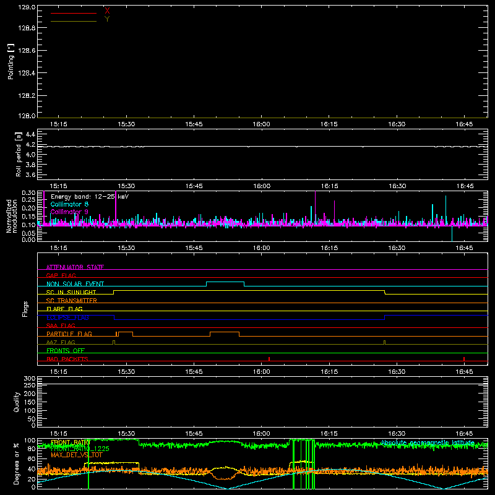Click the Roll period axis title
Screen dimensions: 495x495
18,154
